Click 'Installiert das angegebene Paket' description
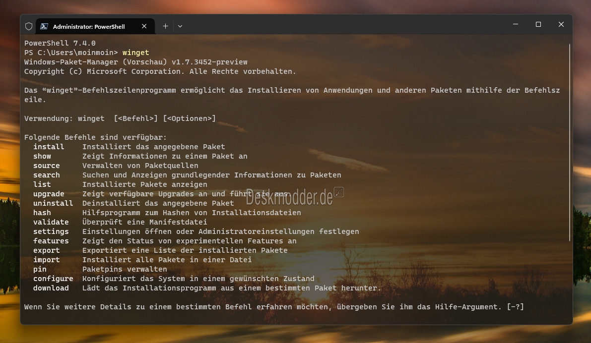This screenshot has width=591, height=343. click(153, 147)
